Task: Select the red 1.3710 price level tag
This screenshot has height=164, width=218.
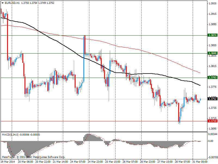Action: point(212,121)
